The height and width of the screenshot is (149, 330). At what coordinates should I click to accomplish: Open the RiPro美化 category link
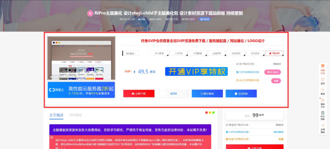[x=156, y=19]
